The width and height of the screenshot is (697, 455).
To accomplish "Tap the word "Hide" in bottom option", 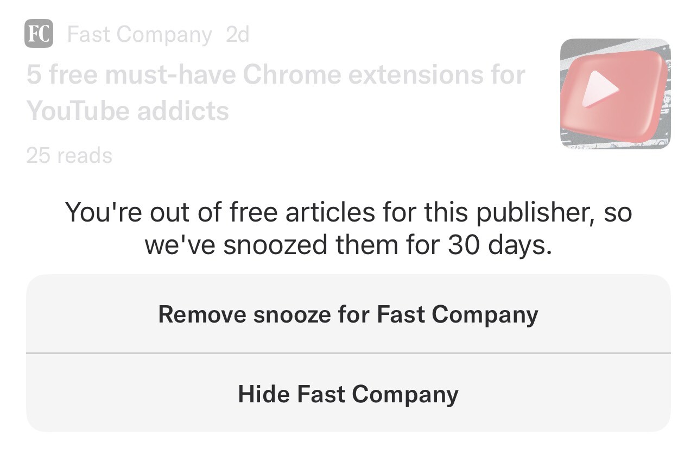I will [x=263, y=394].
